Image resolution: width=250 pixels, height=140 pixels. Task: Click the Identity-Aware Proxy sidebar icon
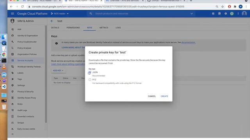point(12,98)
